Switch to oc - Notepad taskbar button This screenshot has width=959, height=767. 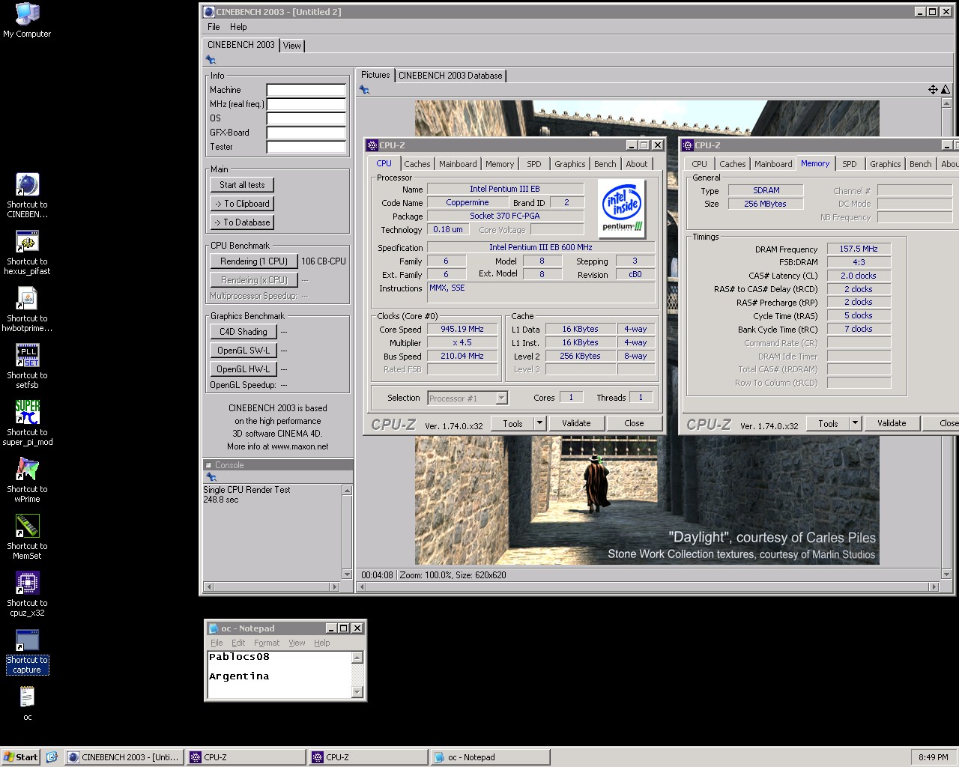490,757
